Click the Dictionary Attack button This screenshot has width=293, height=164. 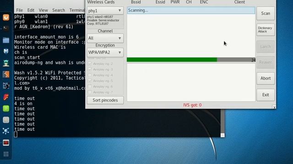pyautogui.click(x=266, y=30)
